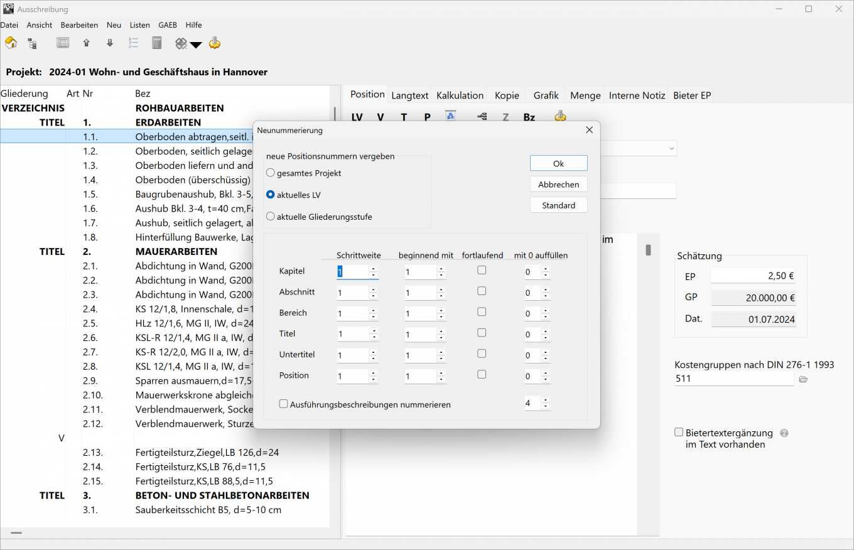
Task: Open combo box dropdown behind dialog
Action: [x=671, y=149]
